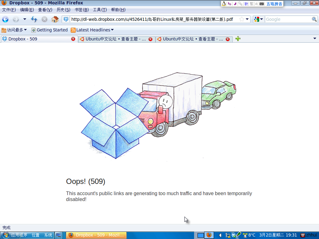Viewport: 319px width, 239px height.
Task: Open the 文件(F) menu
Action: [9, 10]
